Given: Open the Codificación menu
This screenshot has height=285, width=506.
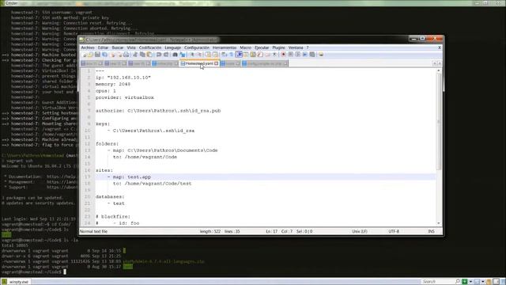Looking at the screenshot, I should click(150, 47).
